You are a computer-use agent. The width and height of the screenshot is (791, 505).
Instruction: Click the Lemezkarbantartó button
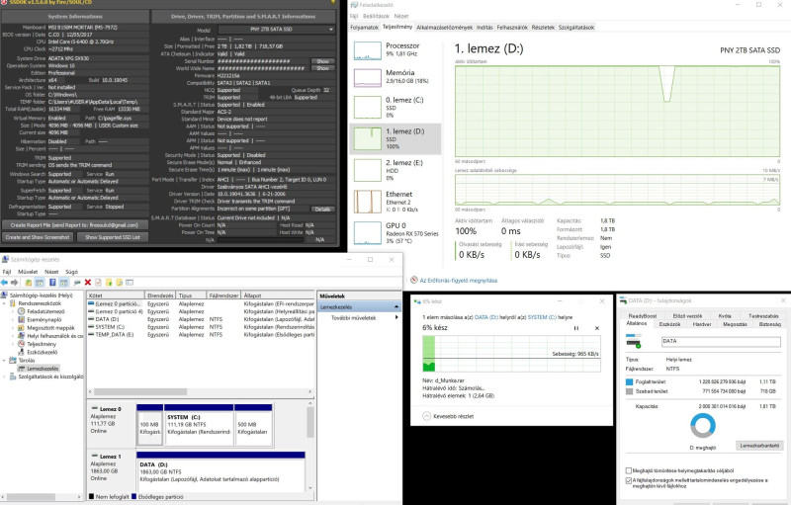[x=759, y=446]
